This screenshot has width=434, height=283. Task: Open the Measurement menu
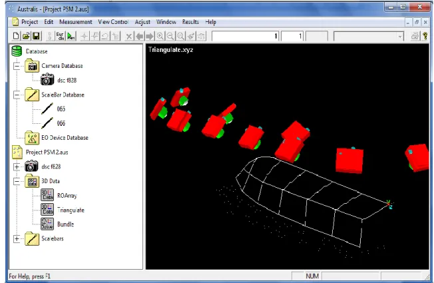click(x=76, y=22)
